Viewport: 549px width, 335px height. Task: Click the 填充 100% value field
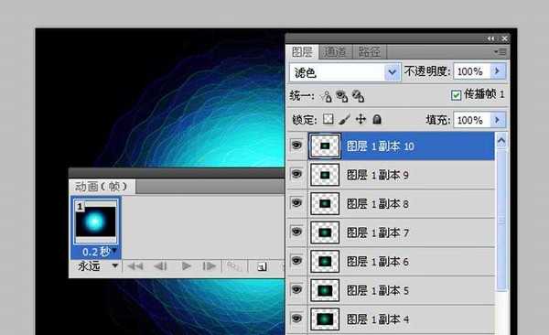tap(472, 120)
